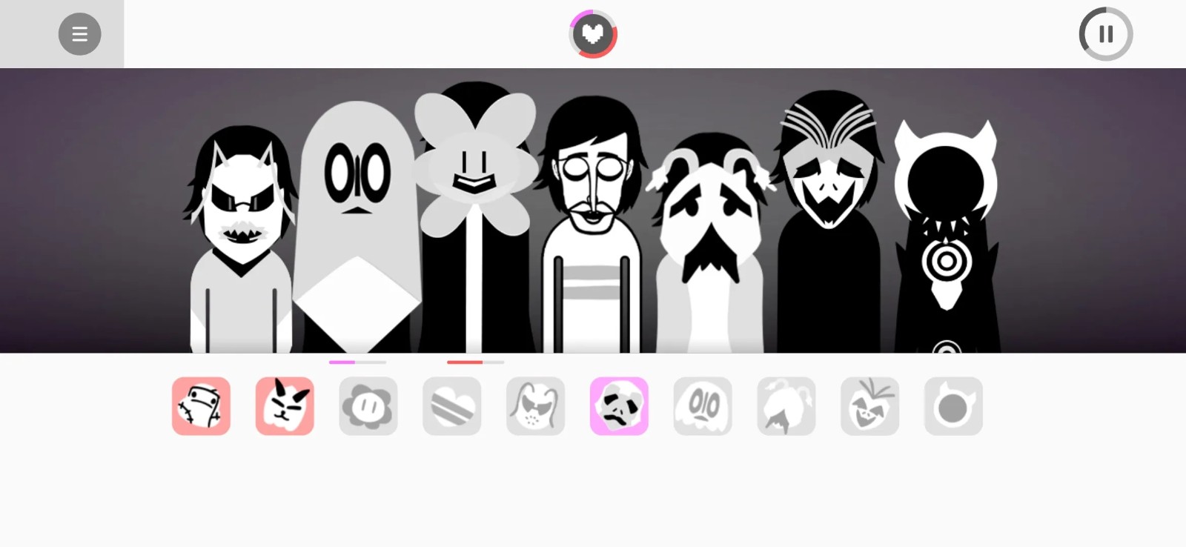Screen dimensions: 1186x547
Task: Pick the striped heart sound icon
Action: pos(452,406)
